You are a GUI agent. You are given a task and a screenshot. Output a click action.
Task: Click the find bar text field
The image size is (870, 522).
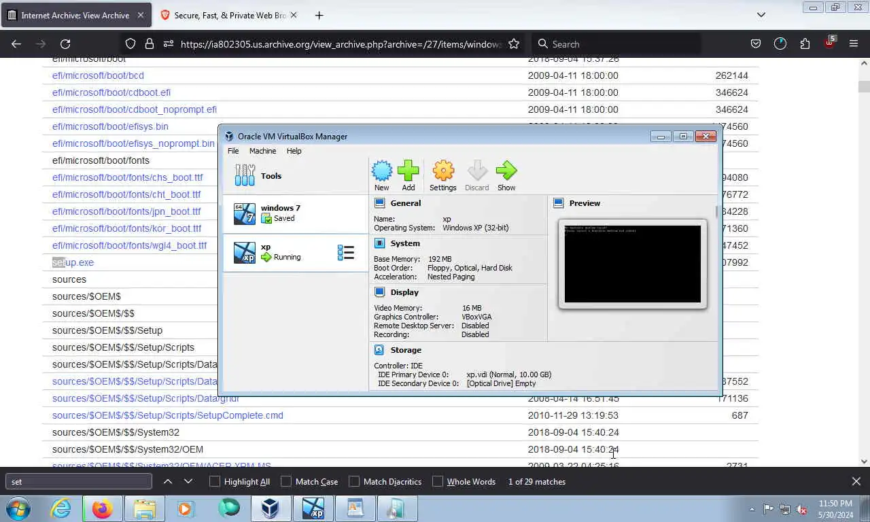coord(79,481)
